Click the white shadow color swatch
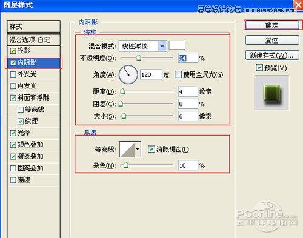Screen dimensions: 303x238 coord(177,45)
